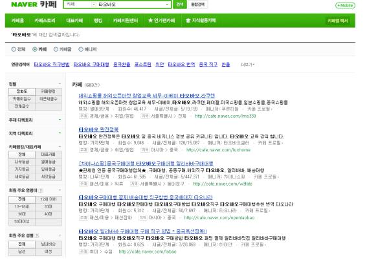Open help icon beside 회원 주요 연령대
The image size is (367, 260).
tap(41, 190)
